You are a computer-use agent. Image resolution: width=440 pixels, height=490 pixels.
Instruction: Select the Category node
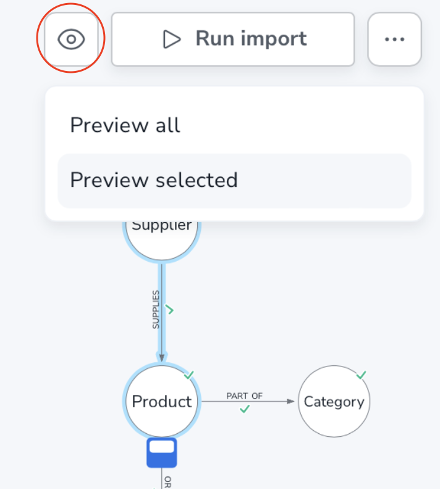[x=334, y=402]
